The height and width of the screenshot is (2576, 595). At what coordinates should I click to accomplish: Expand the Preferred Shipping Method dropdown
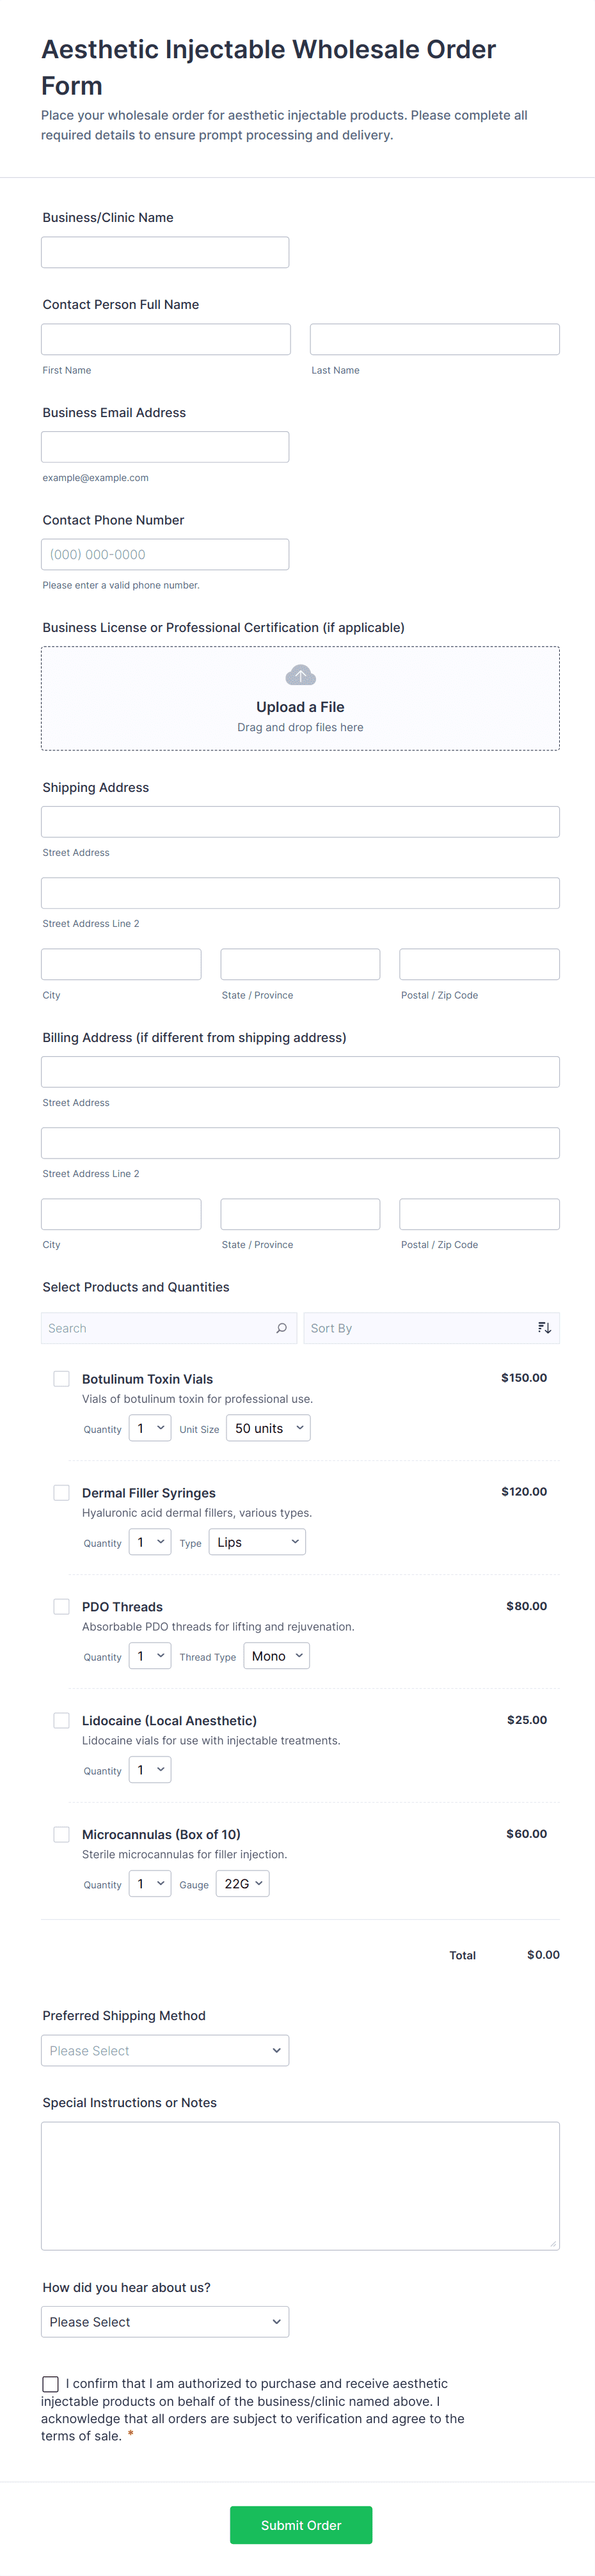[x=165, y=2051]
